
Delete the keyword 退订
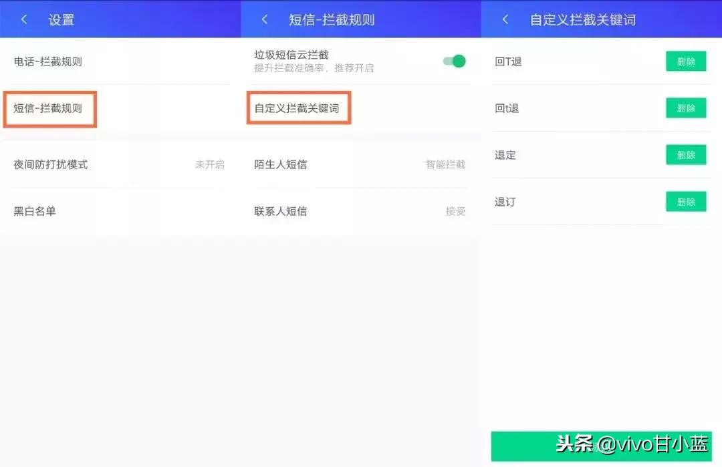[686, 202]
